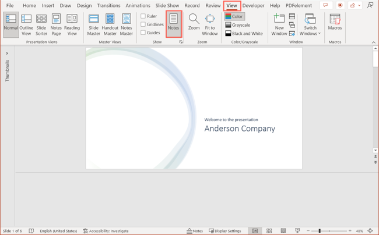
Task: Fit slide to window
Action: [x=210, y=25]
